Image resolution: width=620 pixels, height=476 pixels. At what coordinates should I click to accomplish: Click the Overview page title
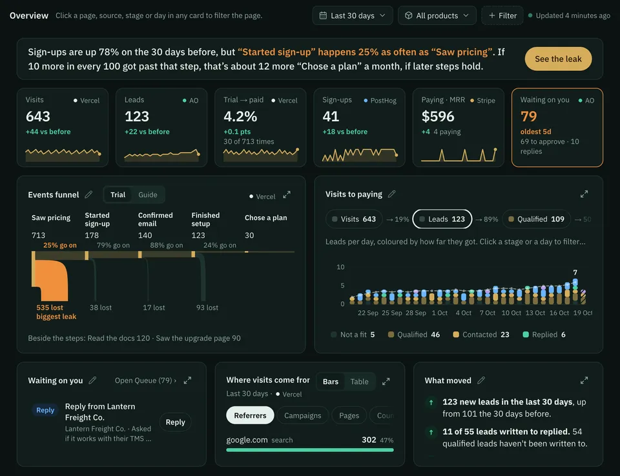29,15
